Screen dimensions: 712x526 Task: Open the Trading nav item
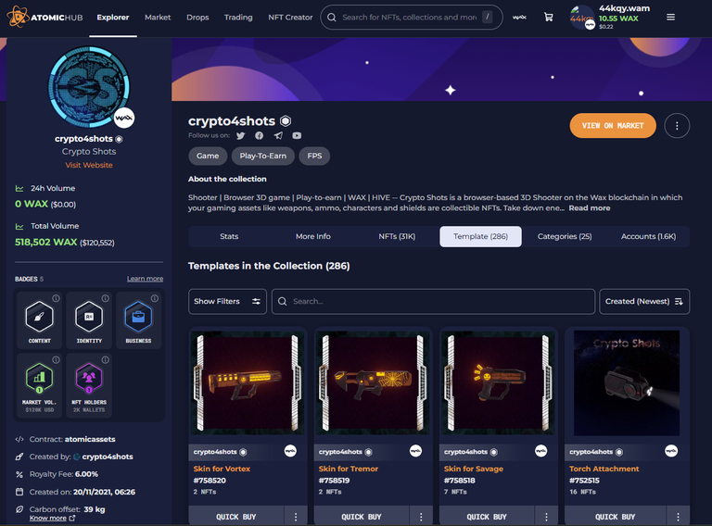coord(238,18)
